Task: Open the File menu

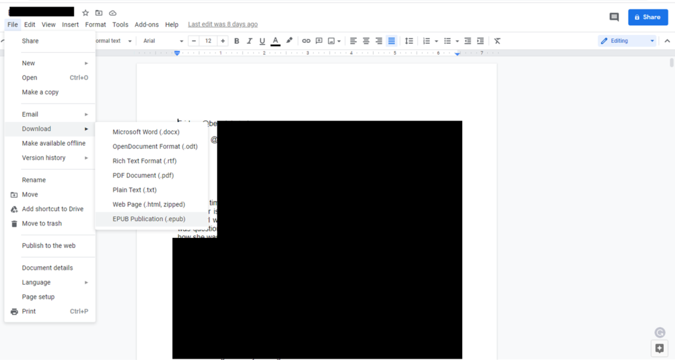Action: tap(13, 24)
